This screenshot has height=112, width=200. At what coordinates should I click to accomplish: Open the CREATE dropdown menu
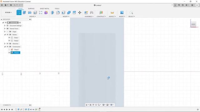point(32,16)
